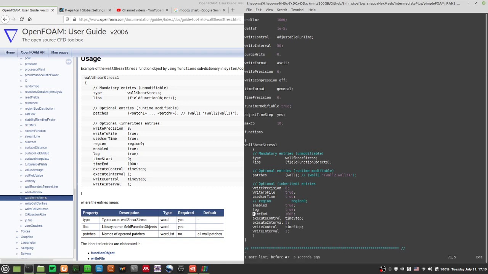Go to the browser home page

click(x=30, y=19)
